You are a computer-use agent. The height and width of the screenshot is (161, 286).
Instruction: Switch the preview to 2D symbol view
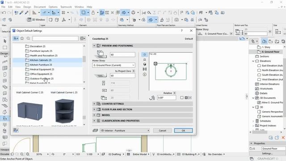[145, 55]
